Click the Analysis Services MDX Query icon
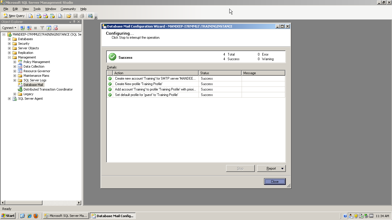 coord(39,16)
